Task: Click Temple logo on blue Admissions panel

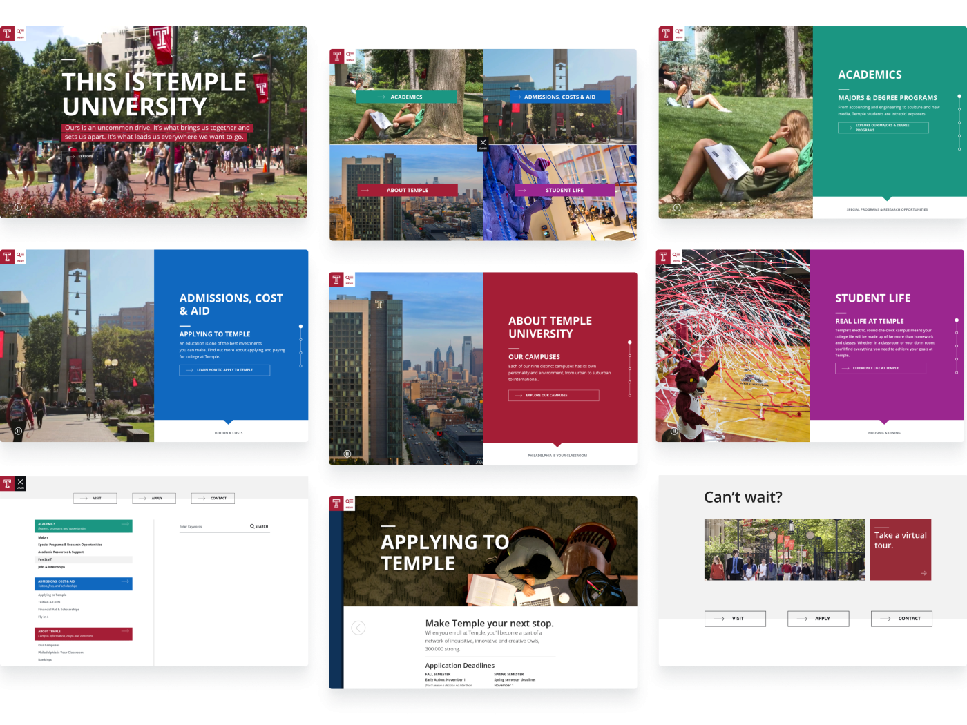Action: (x=7, y=257)
